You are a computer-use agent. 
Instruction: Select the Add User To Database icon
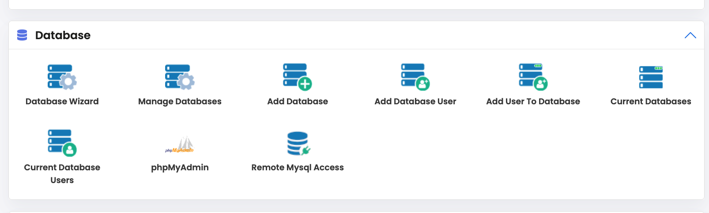click(533, 77)
